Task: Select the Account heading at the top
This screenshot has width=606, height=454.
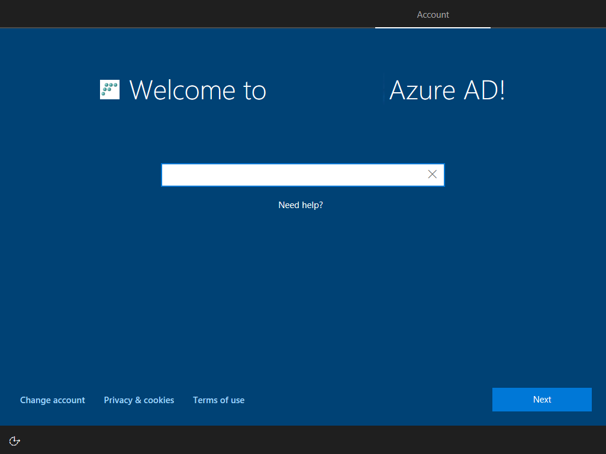Action: coord(433,14)
